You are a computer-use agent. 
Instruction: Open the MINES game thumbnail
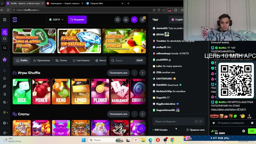[x=41, y=91]
